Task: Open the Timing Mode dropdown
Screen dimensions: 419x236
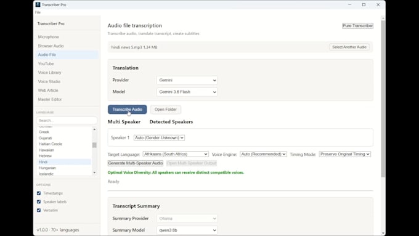Action: tap(344, 154)
